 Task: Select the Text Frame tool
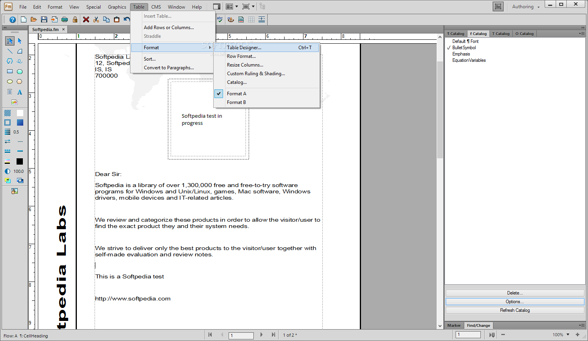[x=10, y=92]
